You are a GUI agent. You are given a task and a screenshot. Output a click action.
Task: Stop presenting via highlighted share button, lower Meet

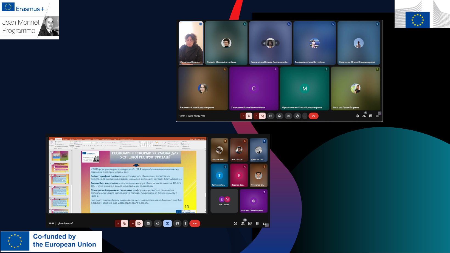pos(167,223)
